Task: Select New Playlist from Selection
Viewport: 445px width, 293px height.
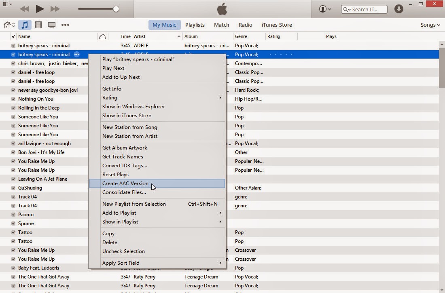Action: point(157,204)
